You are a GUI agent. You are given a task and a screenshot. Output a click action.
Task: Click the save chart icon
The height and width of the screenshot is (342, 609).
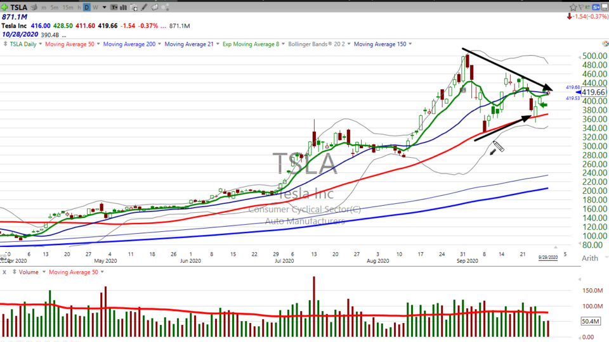[605, 7]
